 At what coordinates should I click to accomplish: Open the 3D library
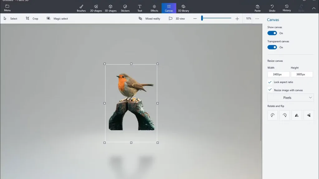(x=183, y=8)
